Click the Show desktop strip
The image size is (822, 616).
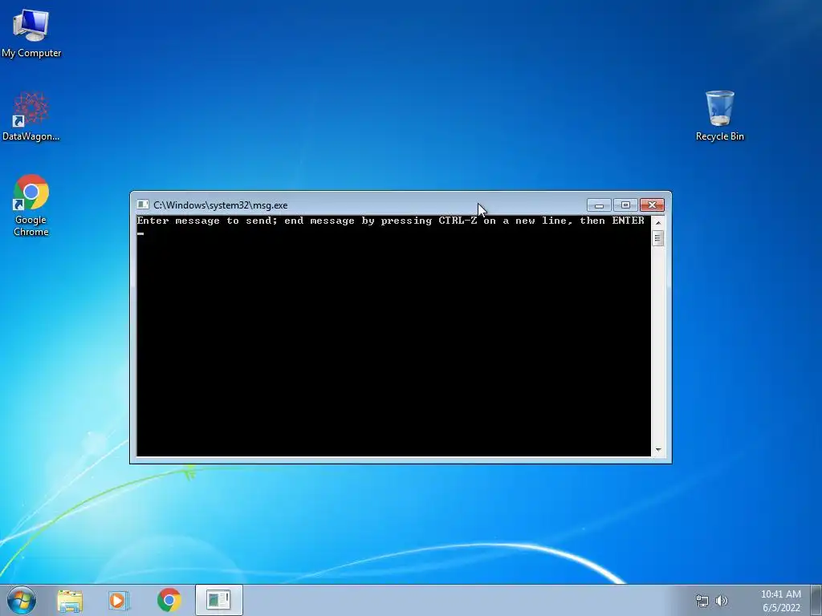816,600
